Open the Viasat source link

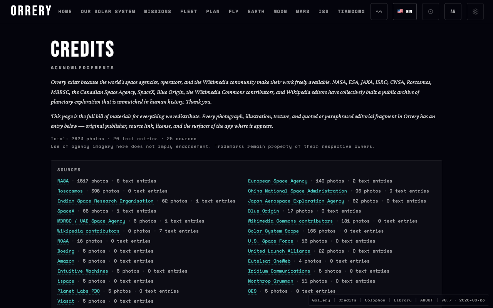pyautogui.click(x=66, y=301)
